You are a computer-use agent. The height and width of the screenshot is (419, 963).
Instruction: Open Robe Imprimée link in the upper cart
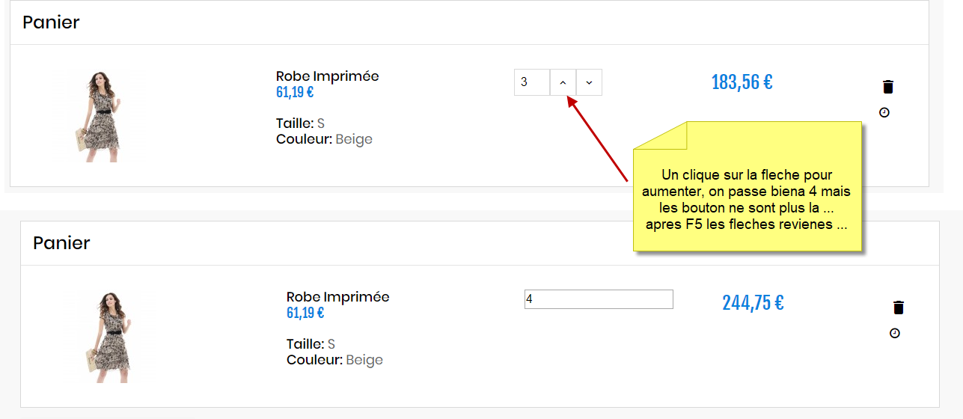tap(327, 76)
